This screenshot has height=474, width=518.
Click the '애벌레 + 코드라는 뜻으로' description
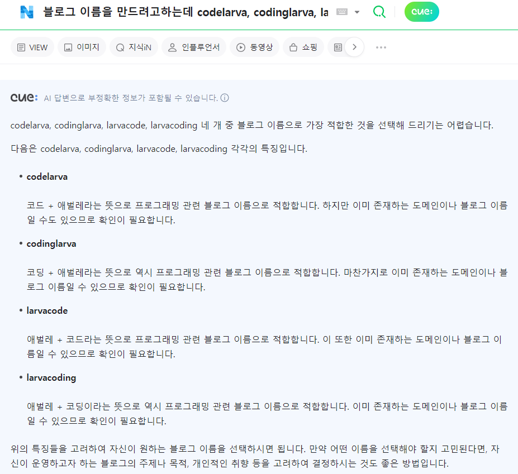(264, 347)
